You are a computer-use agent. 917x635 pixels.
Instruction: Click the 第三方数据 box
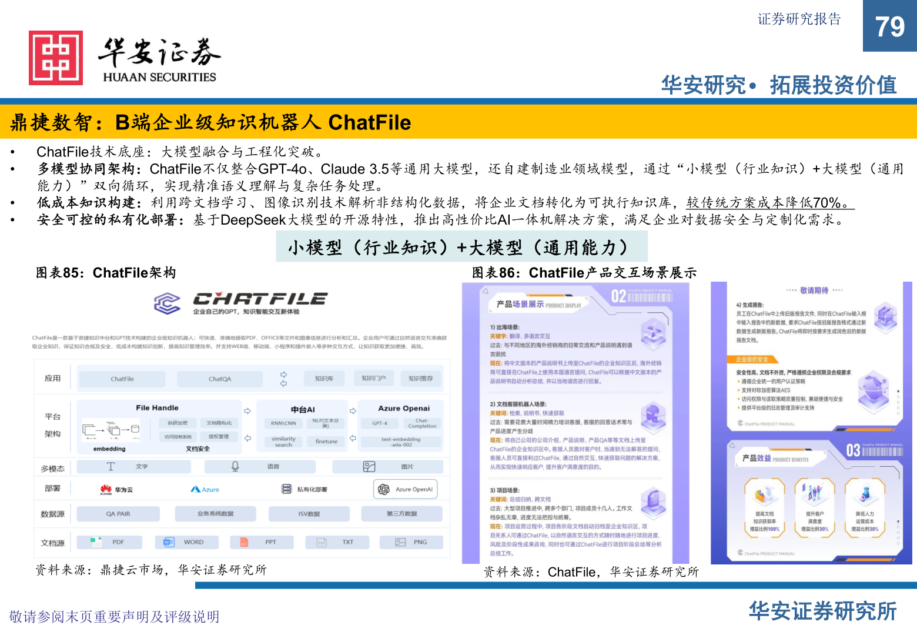coord(402,514)
